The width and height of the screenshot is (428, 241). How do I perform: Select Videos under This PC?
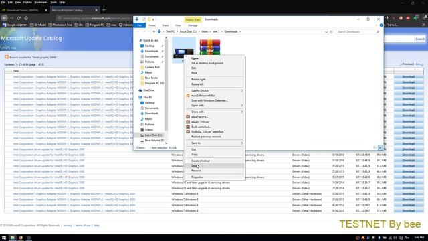[148, 129]
